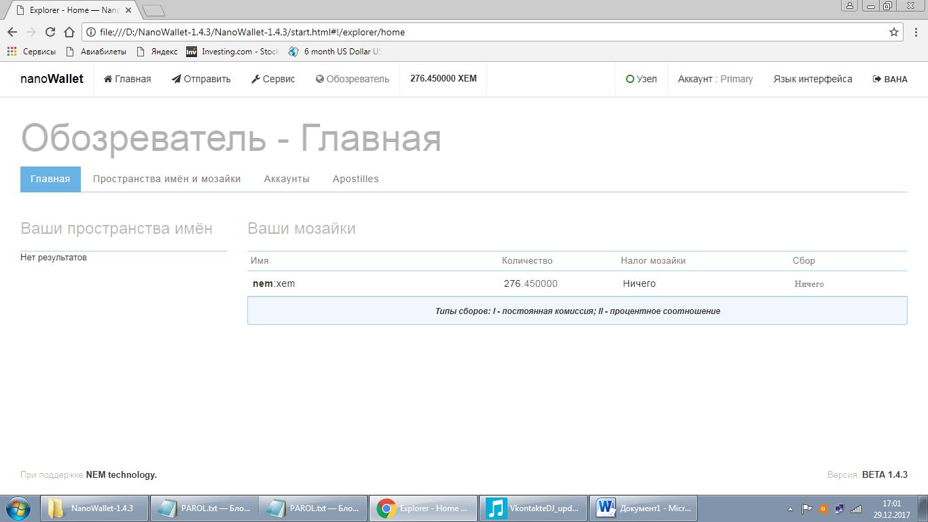Open NanoWallet-1.4.3 folder in taskbar
Image resolution: width=928 pixels, height=522 pixels.
click(95, 508)
